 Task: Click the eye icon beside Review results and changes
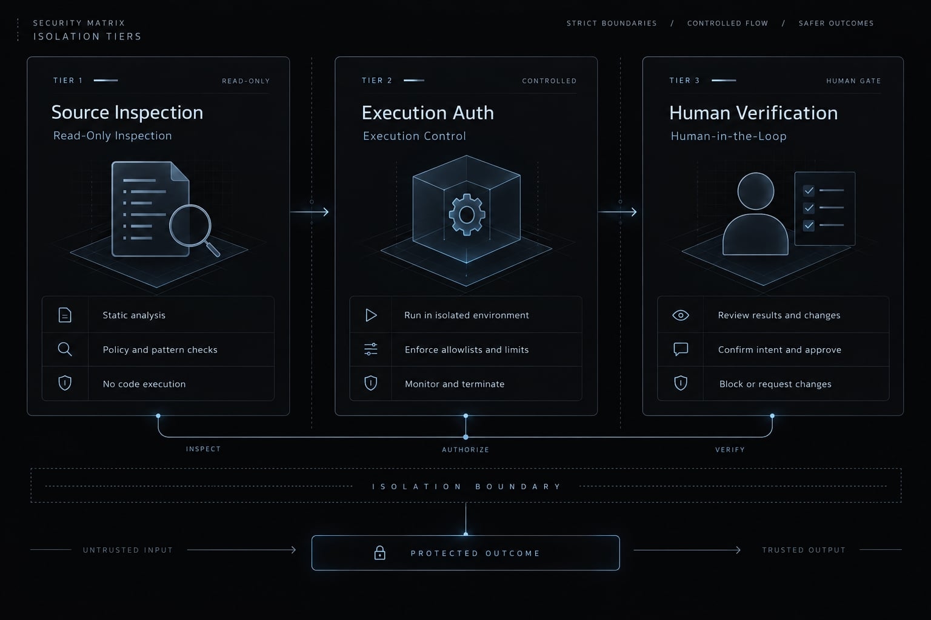tap(681, 315)
